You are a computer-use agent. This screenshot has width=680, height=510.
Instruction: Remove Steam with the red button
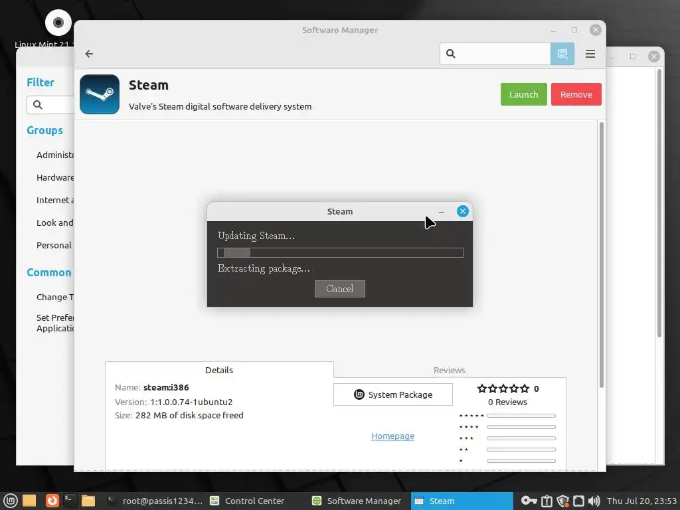tap(576, 94)
